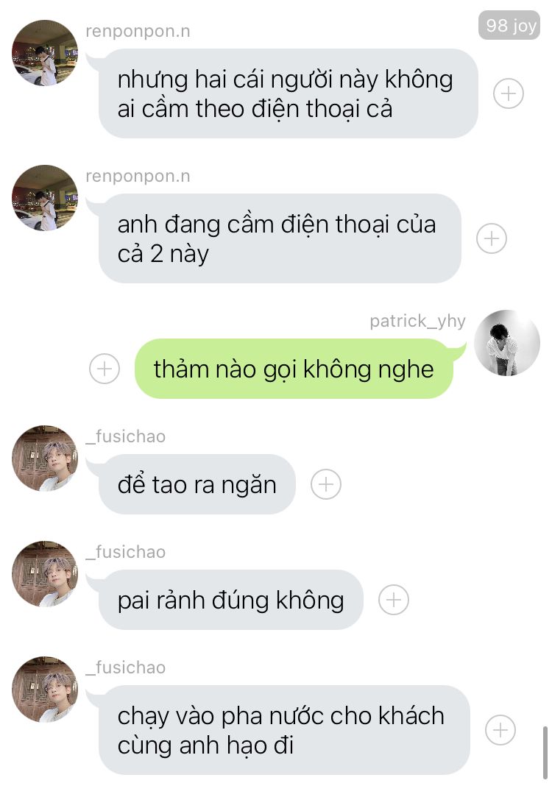The height and width of the screenshot is (797, 552).
Task: Select the green 'thảm nào gọi không nghe' bubble
Action: point(294,369)
